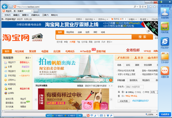Open the 工具(T) menu
Screen dimensions: 172x118
point(45,15)
